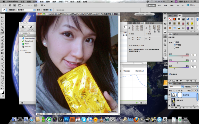Viewport: 199px width, 124px height.
Task: Select the Zoom tool in toolbox
Action: [x=2, y=86]
